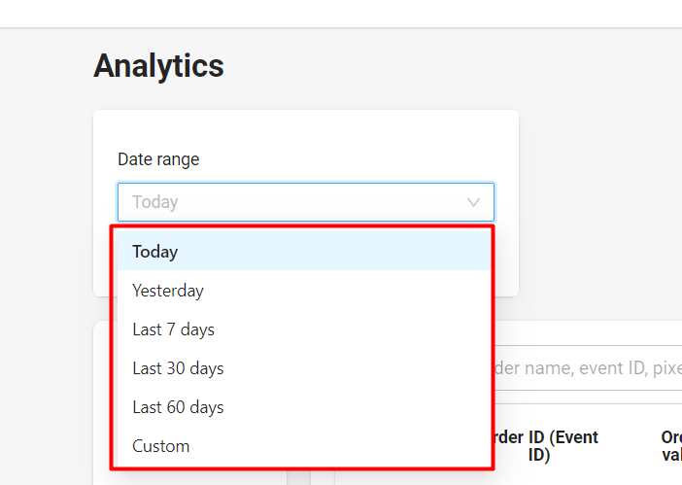Screen dimensions: 682x485
Task: Click the greyed Today text inside the select
Action: (x=155, y=202)
